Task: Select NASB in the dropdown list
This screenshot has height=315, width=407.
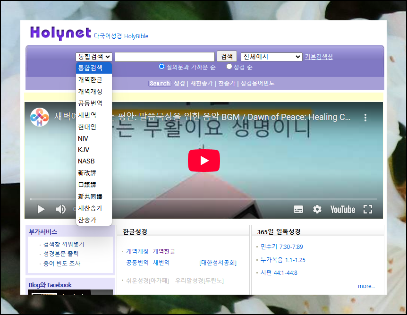Action: (94, 161)
